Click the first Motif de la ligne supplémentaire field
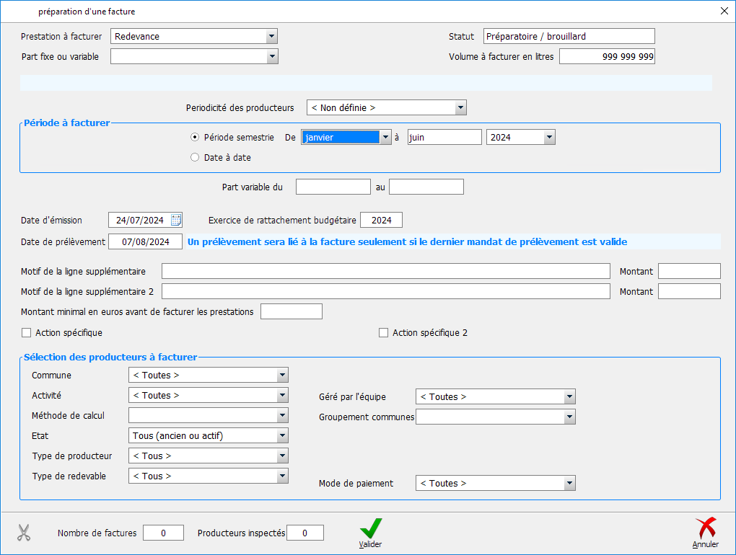736x555 pixels. pyautogui.click(x=385, y=271)
